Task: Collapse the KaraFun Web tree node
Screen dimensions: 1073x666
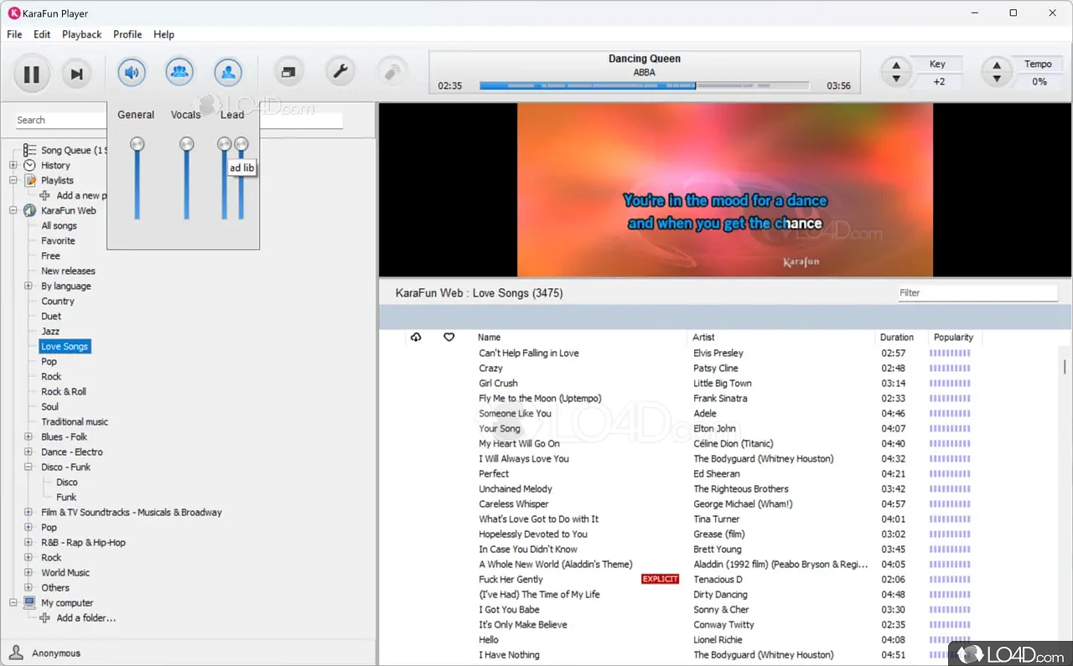Action: pos(13,210)
